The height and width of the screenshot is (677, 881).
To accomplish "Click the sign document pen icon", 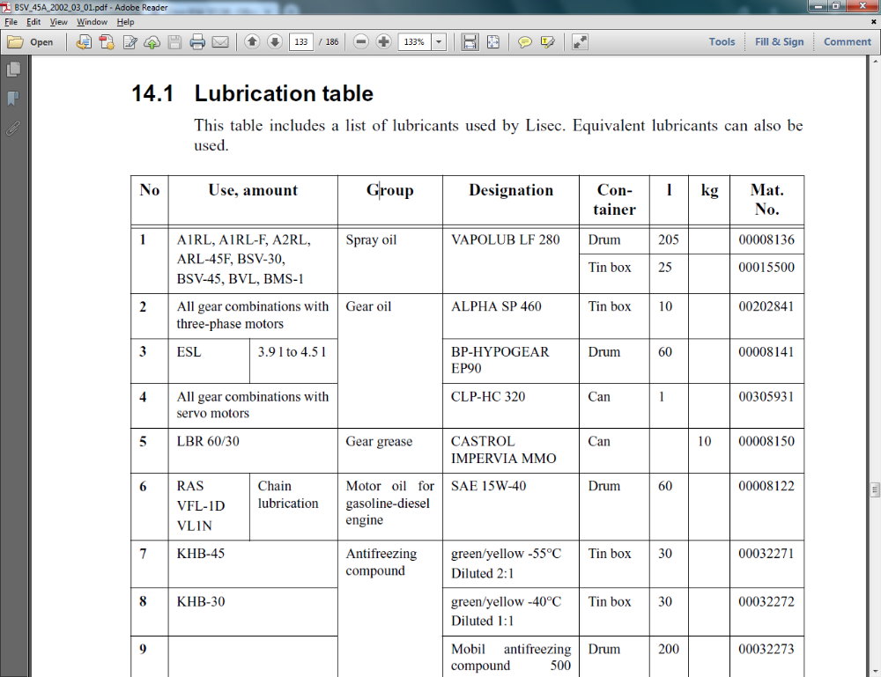I will tap(130, 42).
